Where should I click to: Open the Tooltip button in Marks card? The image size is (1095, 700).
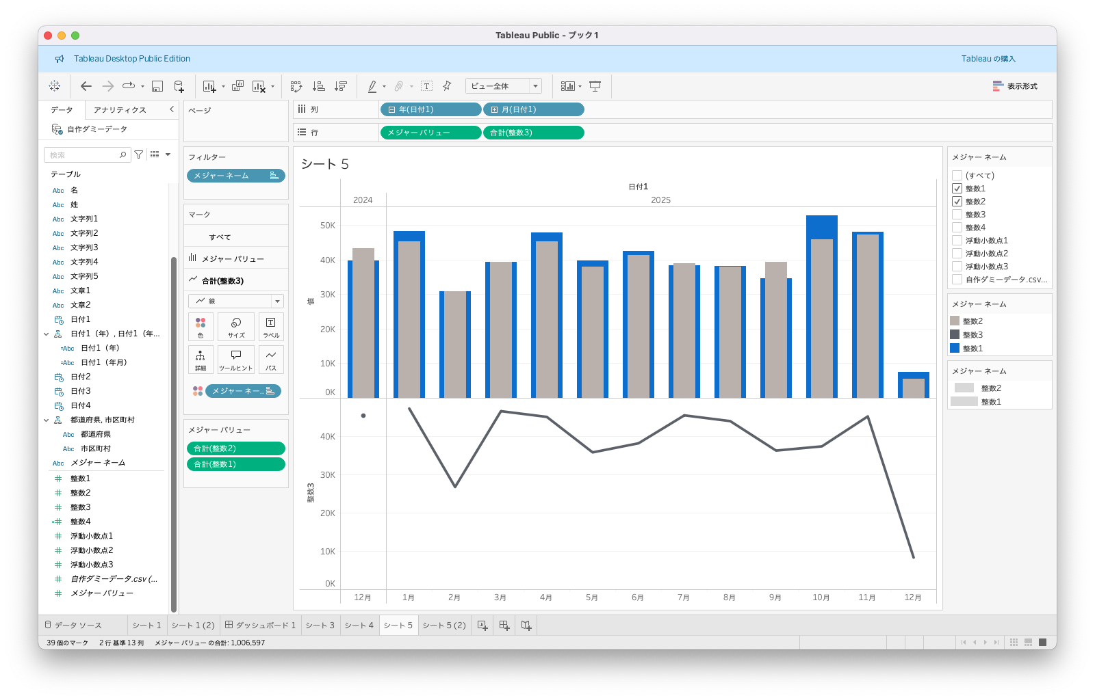coord(236,359)
